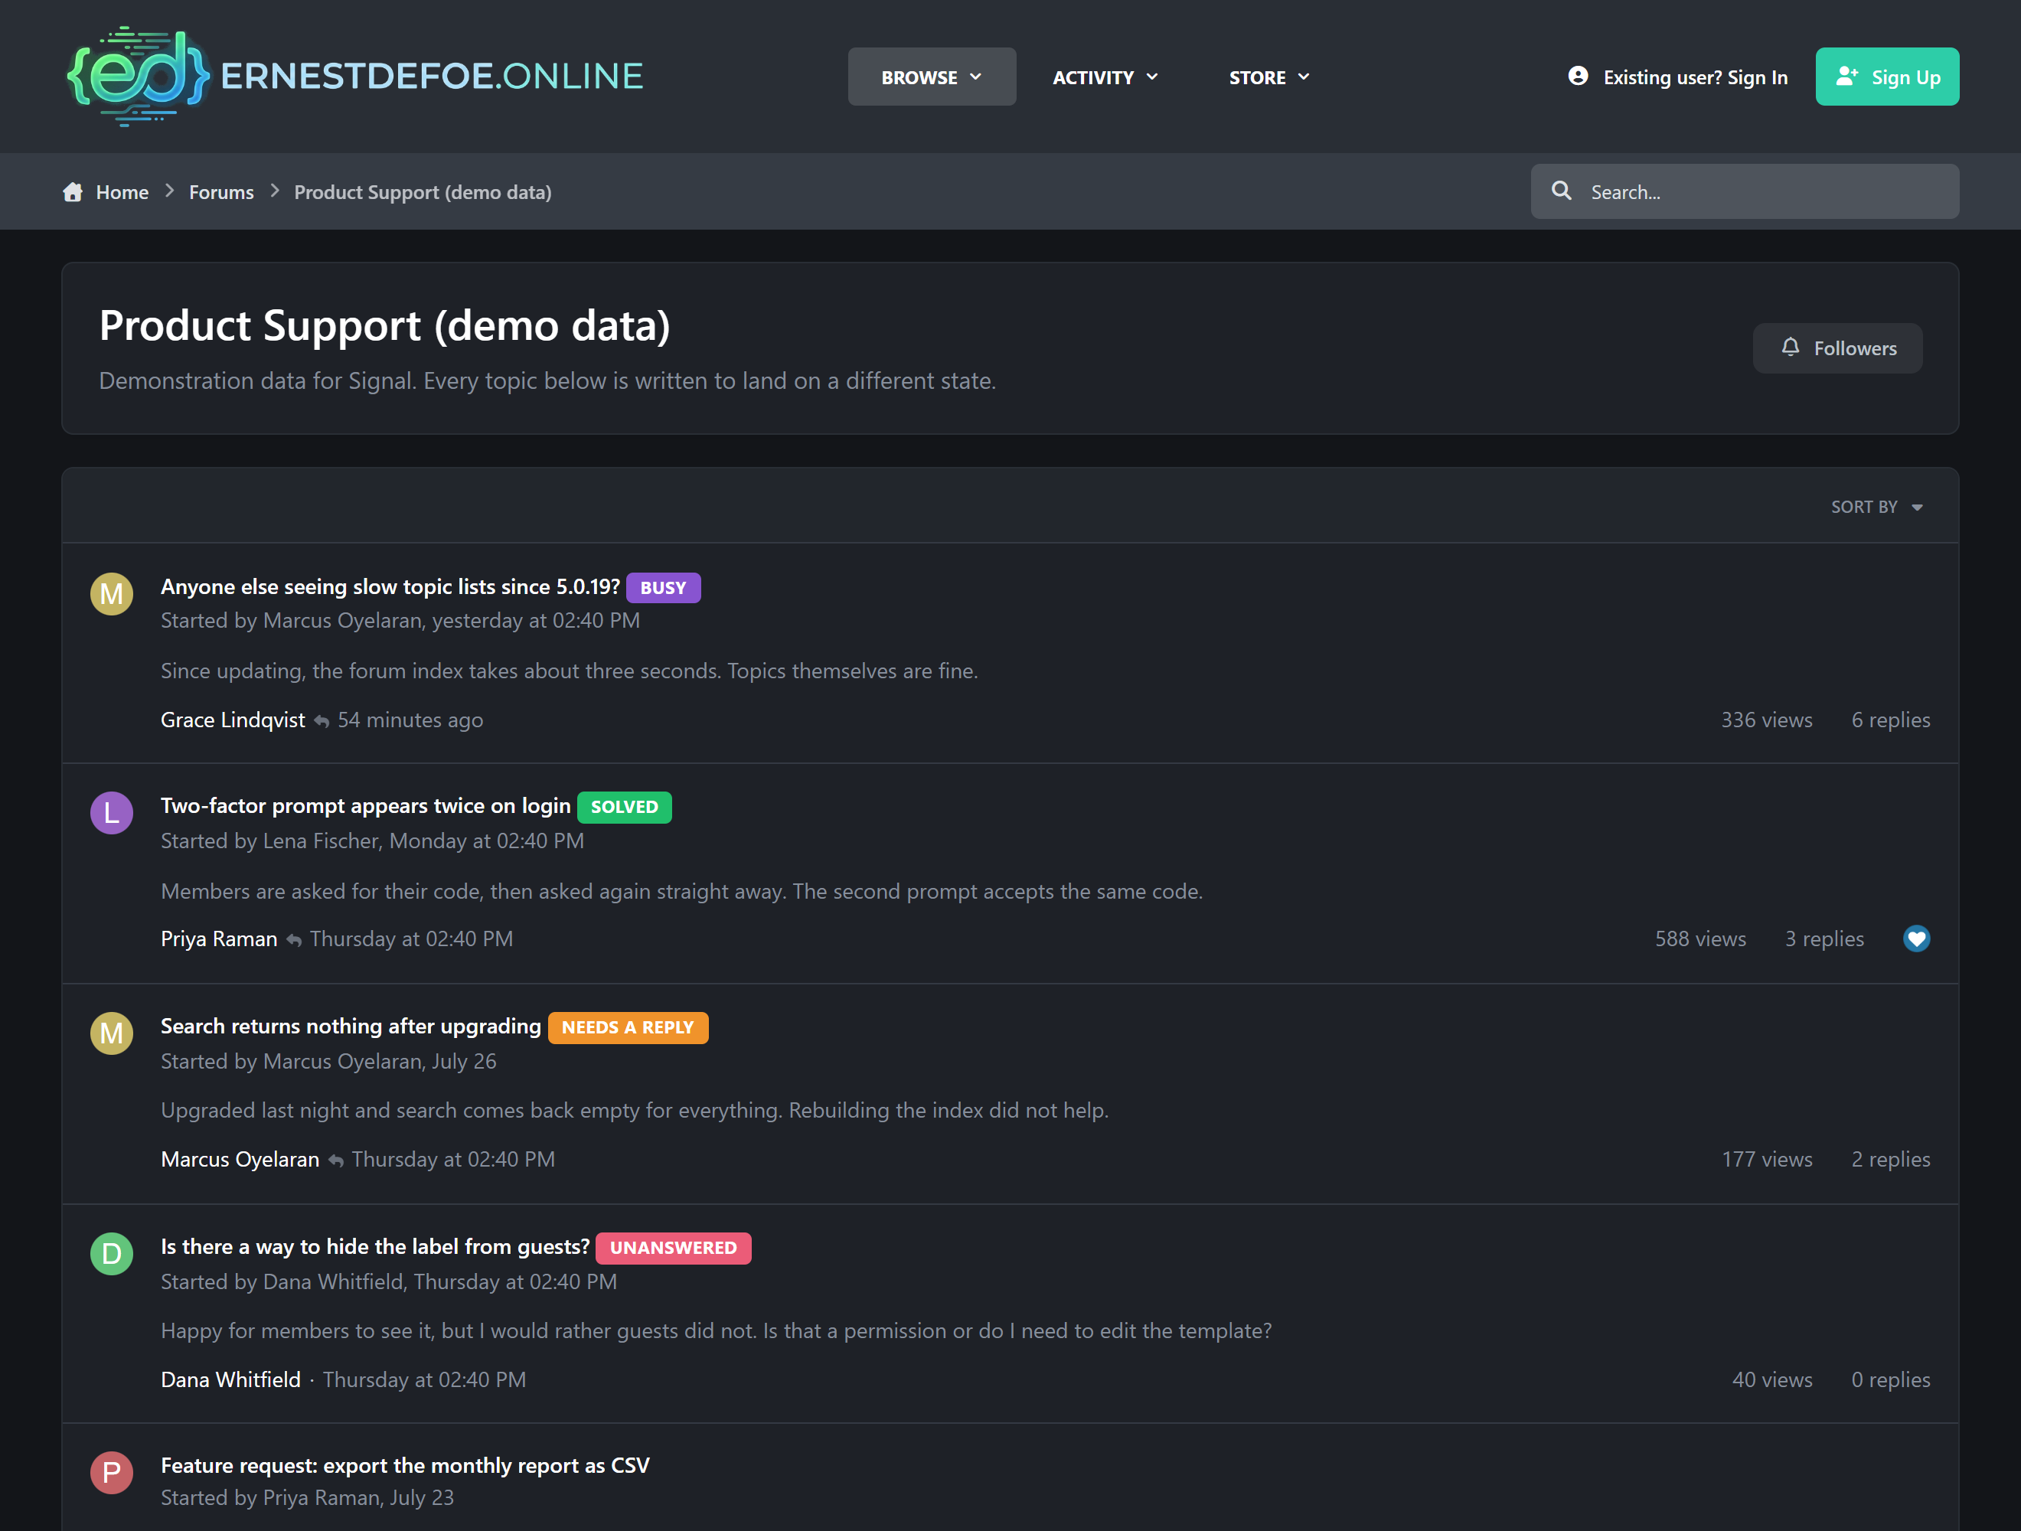Open Search returns nothing after upgrading topic
Image resolution: width=2021 pixels, height=1531 pixels.
(351, 1026)
